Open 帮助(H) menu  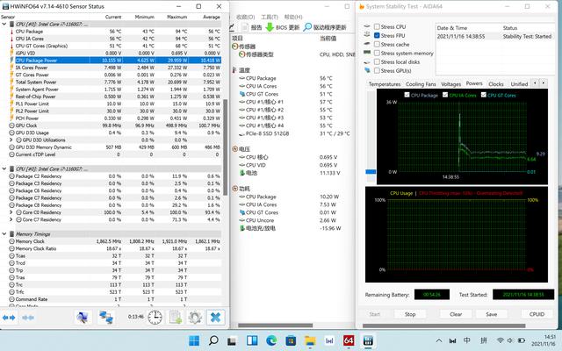293,17
